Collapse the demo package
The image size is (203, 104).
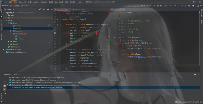click(x=9, y=23)
